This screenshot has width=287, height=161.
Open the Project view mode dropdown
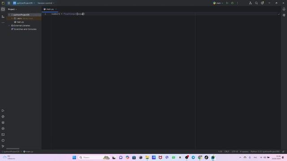click(x=12, y=9)
